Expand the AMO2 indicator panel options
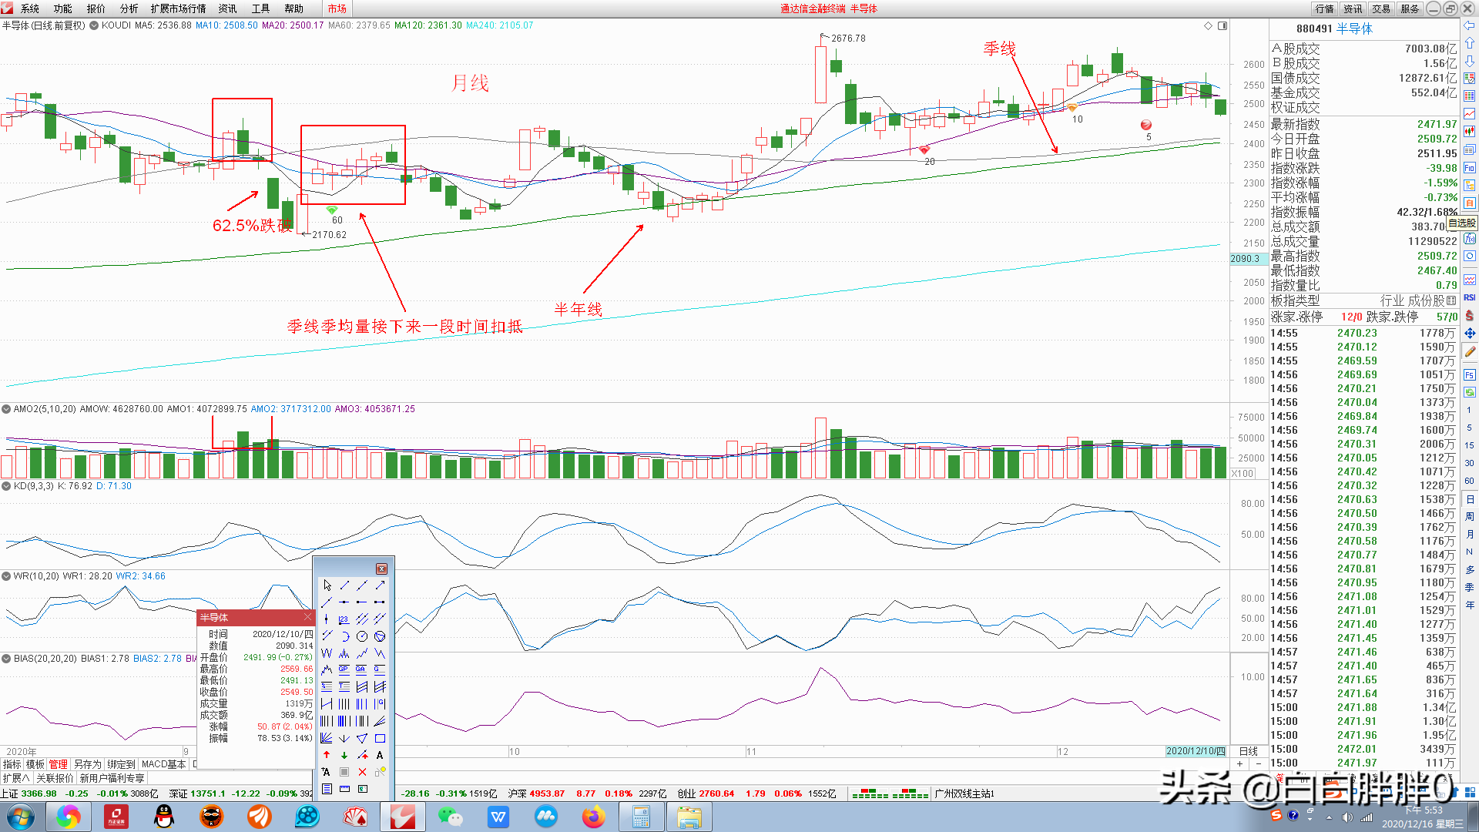This screenshot has height=832, width=1479. [6, 409]
